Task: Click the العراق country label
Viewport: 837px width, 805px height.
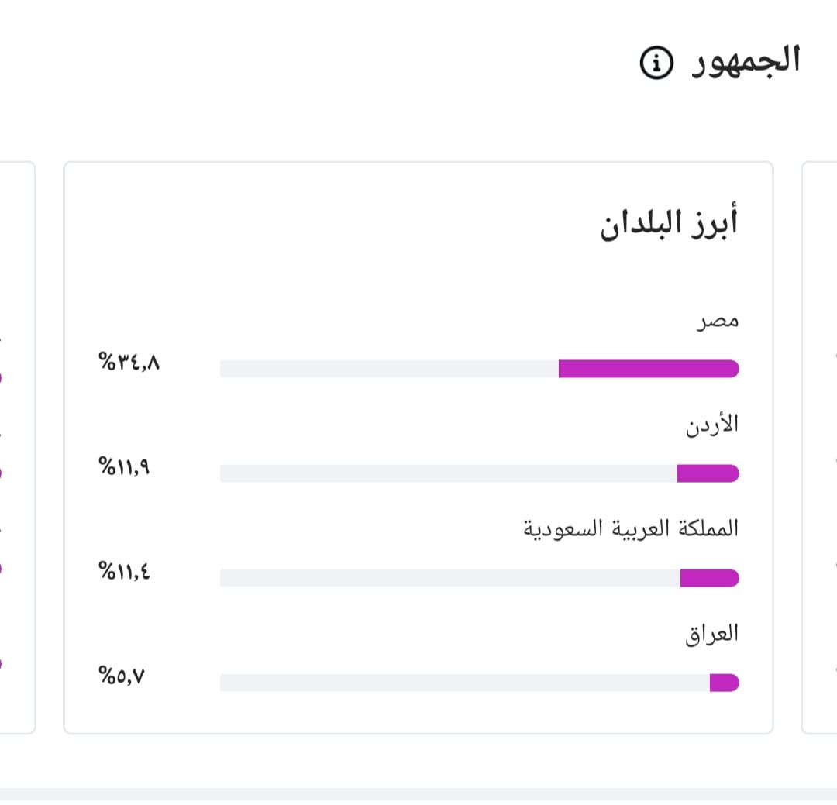Action: [711, 635]
